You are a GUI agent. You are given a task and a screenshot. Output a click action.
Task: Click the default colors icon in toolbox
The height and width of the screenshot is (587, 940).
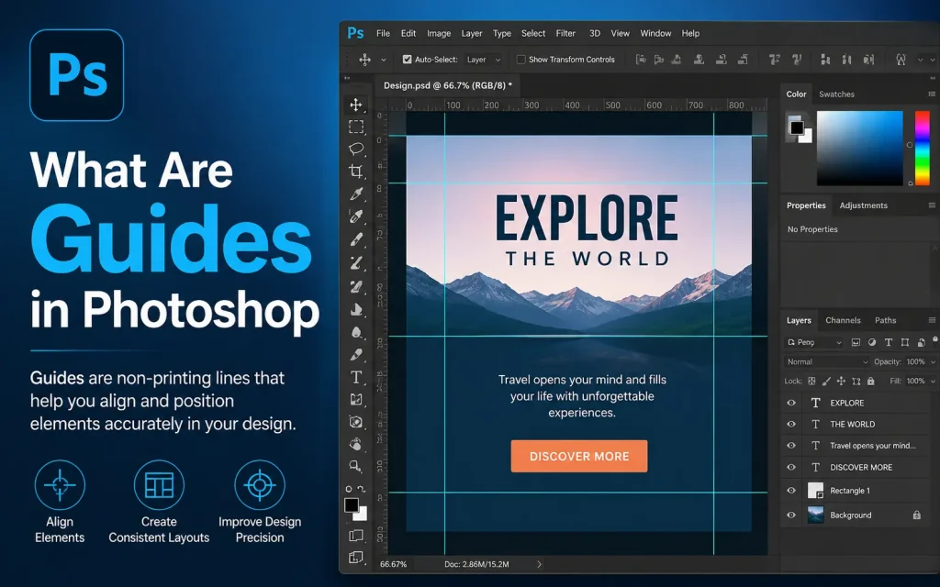[x=349, y=489]
